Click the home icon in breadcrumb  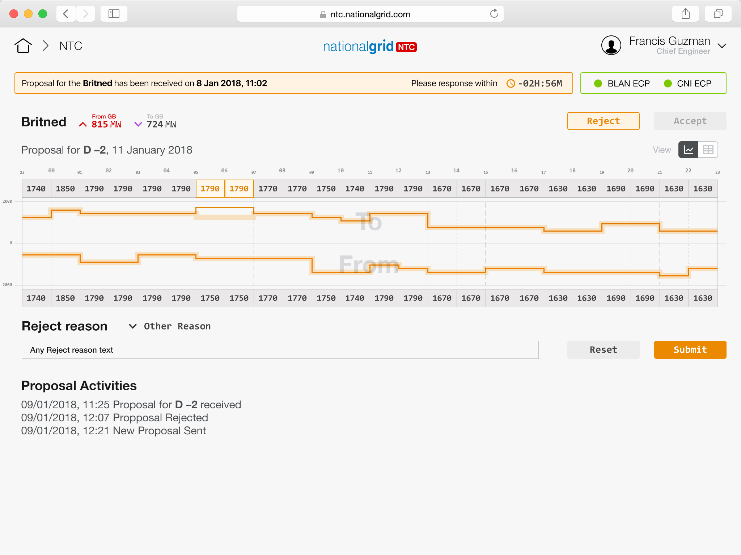coord(23,46)
